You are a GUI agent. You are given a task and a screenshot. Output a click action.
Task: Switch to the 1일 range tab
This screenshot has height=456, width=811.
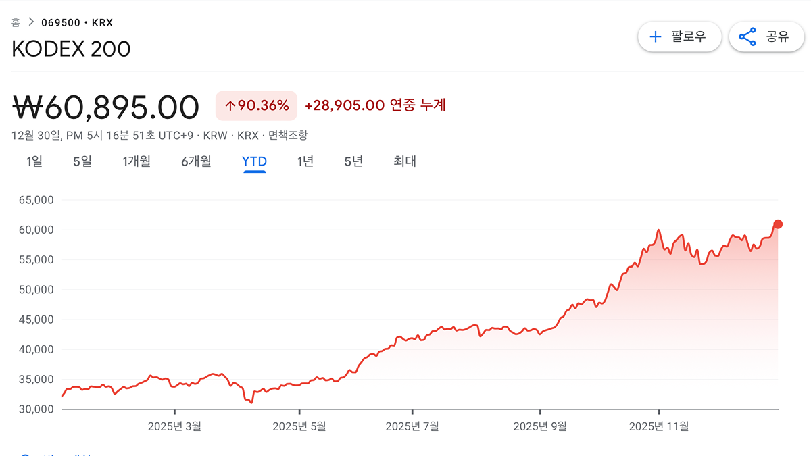[x=34, y=161]
